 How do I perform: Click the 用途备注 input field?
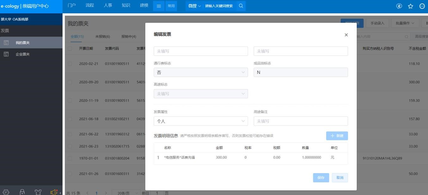(x=301, y=121)
